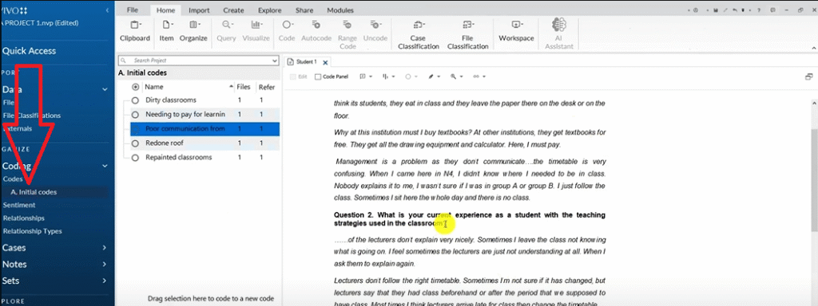Toggle the Poor communication row selector
818x306 pixels.
136,128
